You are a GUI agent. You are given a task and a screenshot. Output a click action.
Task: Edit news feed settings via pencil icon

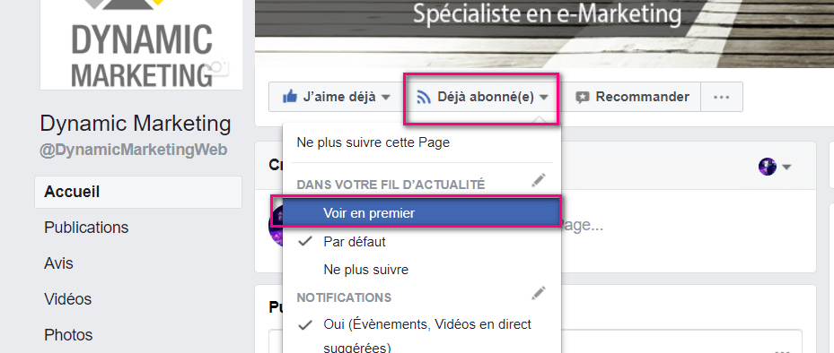click(x=539, y=181)
